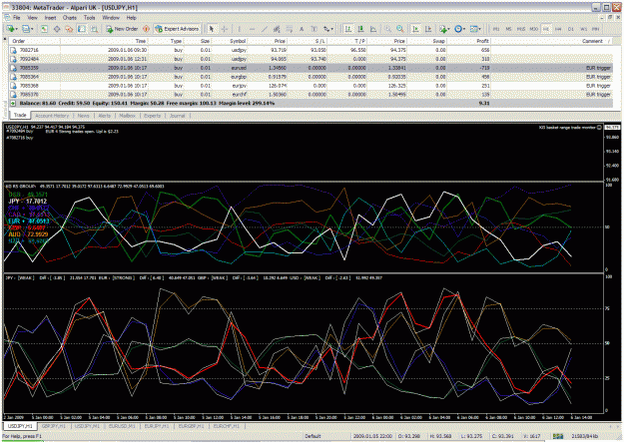Viewport: 624px width, 442px height.
Task: Pick the Horizontal Line drawing tool
Action: click(x=252, y=29)
